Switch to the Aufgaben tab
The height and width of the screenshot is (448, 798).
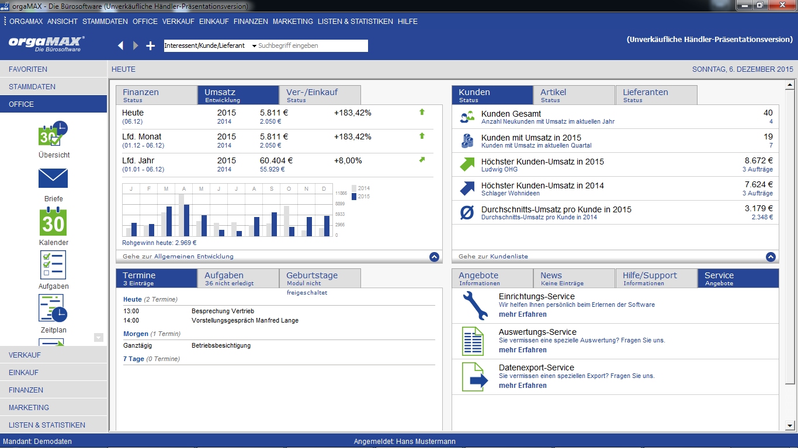click(238, 278)
